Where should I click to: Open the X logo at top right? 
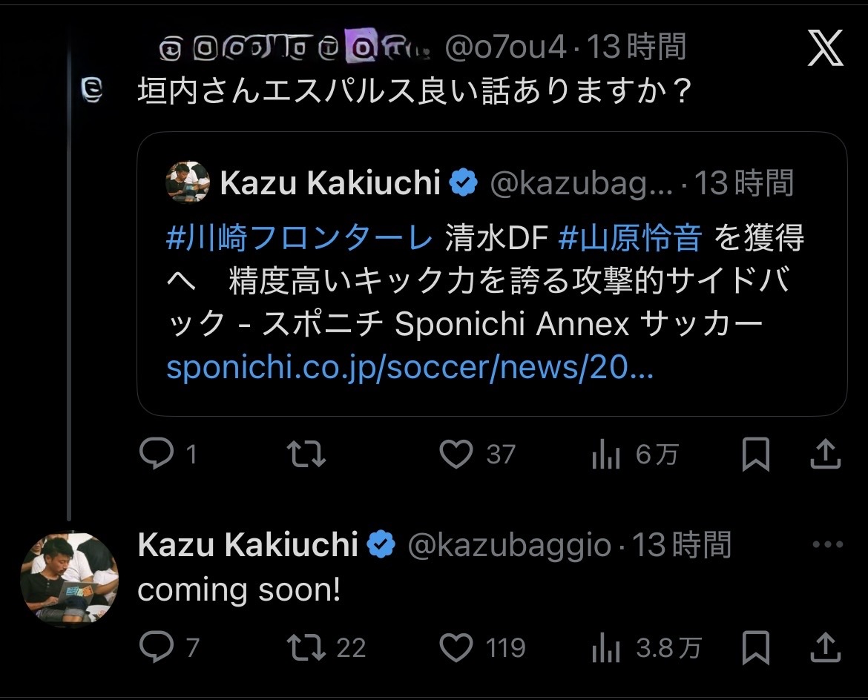click(824, 50)
